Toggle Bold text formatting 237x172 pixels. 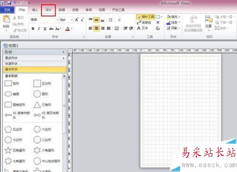(33, 29)
